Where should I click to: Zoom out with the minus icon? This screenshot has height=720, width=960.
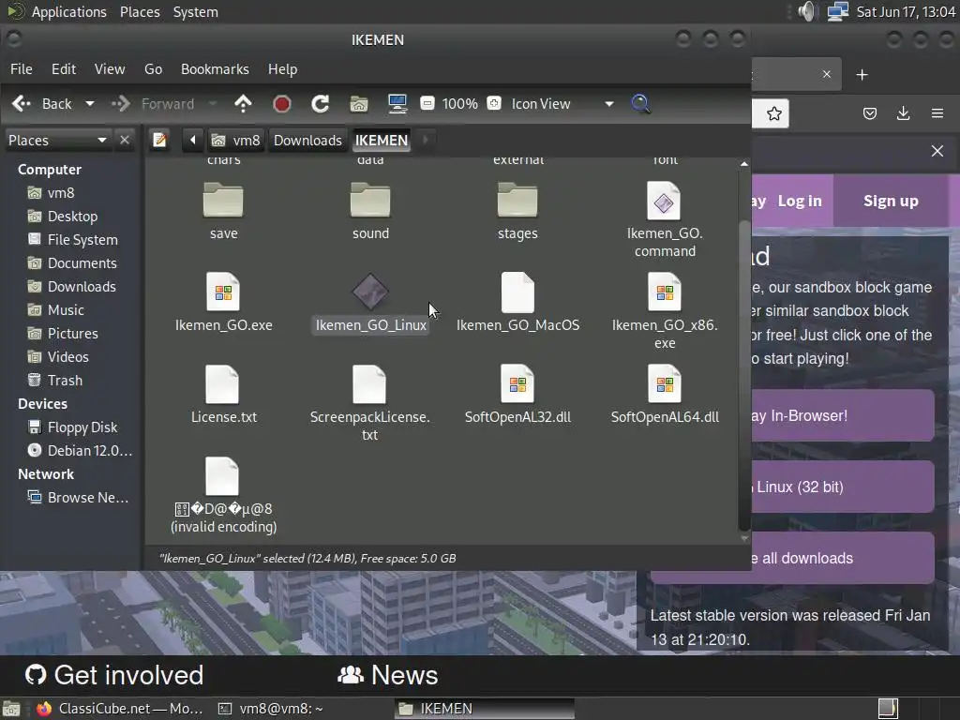tap(427, 103)
